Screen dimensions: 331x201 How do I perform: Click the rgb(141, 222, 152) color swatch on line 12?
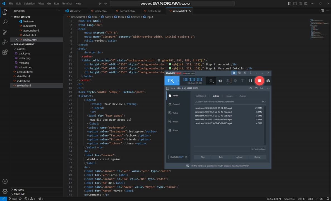coord(170,64)
